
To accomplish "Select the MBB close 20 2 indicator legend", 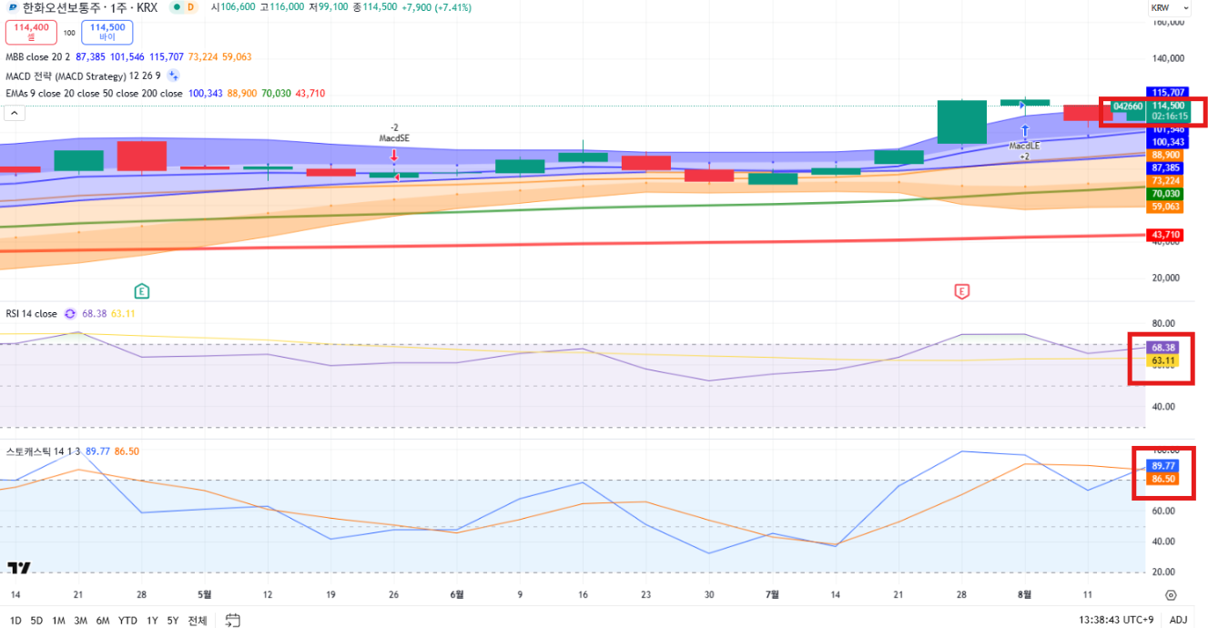I will pyautogui.click(x=40, y=56).
